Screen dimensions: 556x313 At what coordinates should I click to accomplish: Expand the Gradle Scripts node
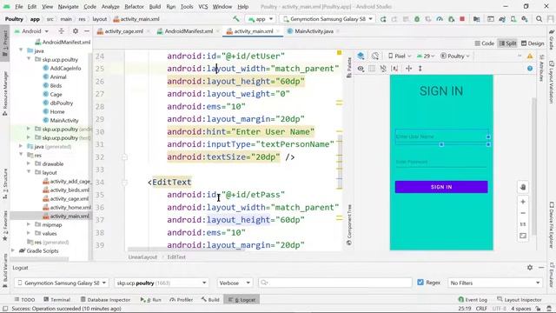click(13, 250)
